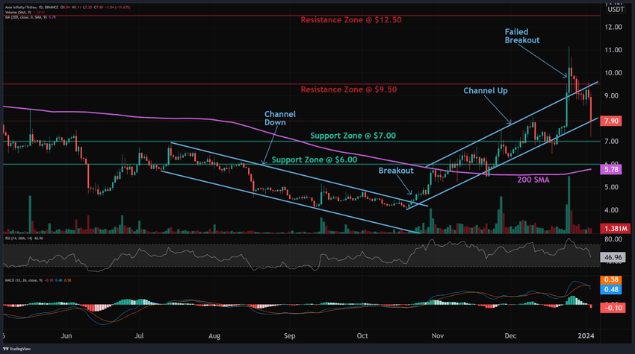Screen dimensions: 635x354
Task: Click the 46.96 RSI value tag
Action: coord(613,257)
